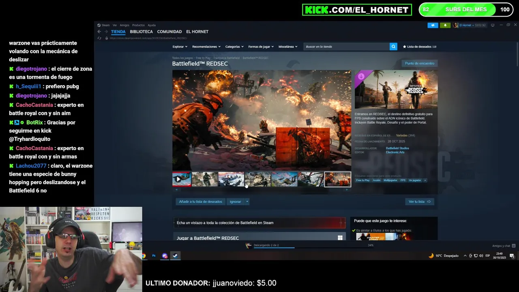Open the blue announcements megaphone icon
This screenshot has height=292, width=519.
pos(433,25)
